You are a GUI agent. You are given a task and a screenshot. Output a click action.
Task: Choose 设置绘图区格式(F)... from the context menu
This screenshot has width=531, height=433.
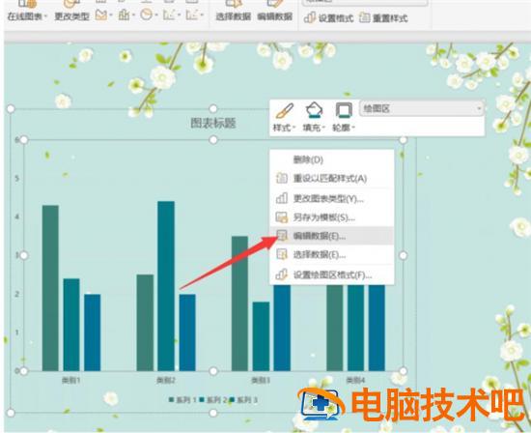[331, 274]
